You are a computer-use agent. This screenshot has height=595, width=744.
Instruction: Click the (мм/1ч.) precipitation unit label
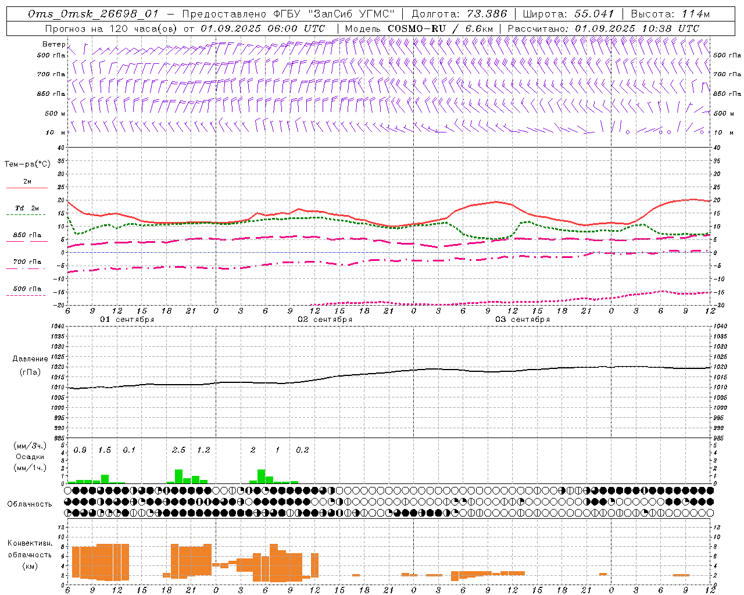pyautogui.click(x=30, y=468)
